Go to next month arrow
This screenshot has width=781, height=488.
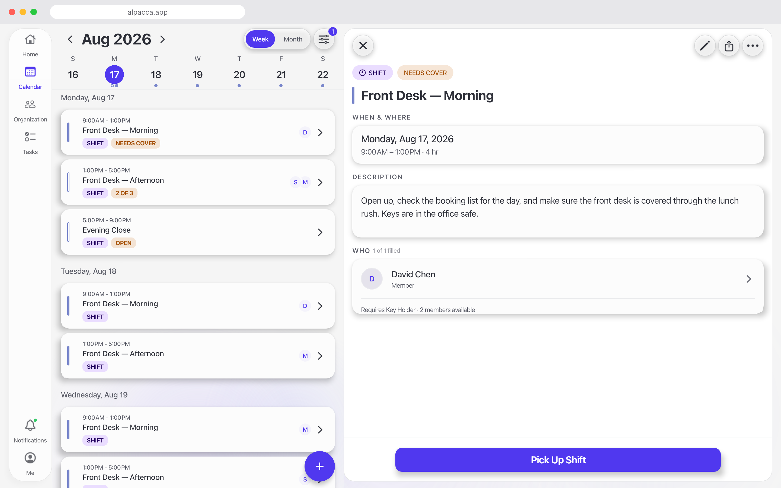pyautogui.click(x=163, y=39)
